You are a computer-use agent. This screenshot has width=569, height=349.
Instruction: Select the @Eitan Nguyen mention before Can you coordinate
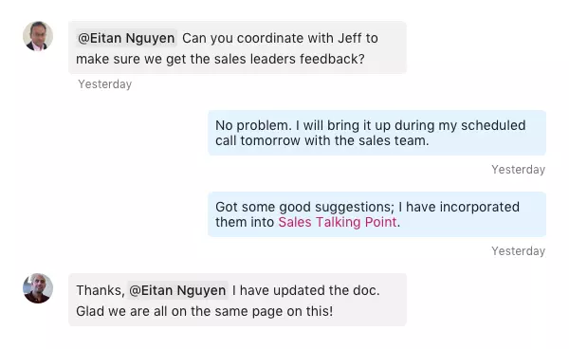[126, 38]
